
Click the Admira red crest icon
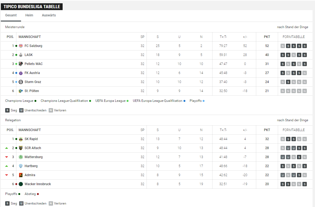tap(21, 175)
